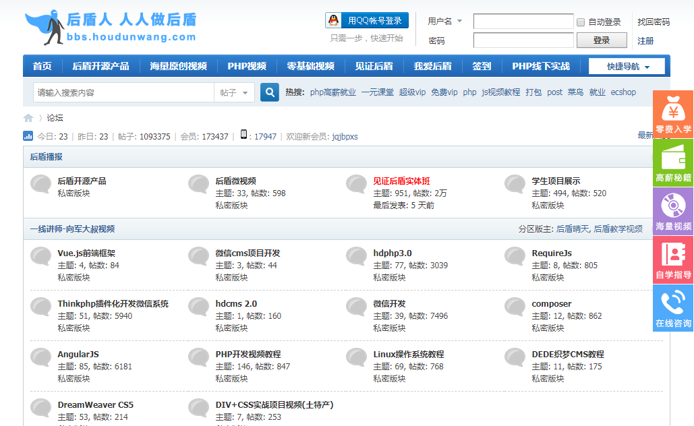Open the 零费入学 sidebar icon
This screenshot has height=426, width=694.
pos(673,114)
